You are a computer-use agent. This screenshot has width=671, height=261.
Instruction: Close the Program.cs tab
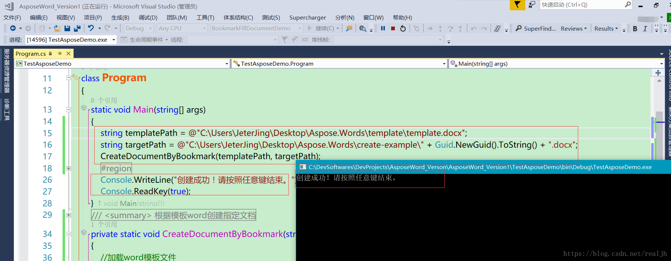68,54
